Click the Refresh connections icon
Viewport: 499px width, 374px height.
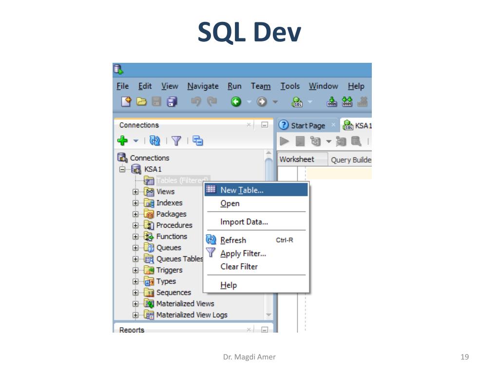(x=155, y=141)
